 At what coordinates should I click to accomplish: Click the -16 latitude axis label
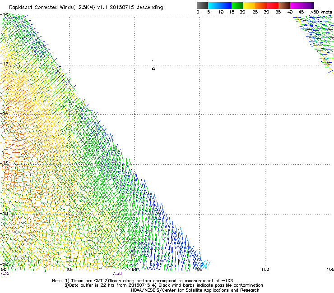pyautogui.click(x=4, y=163)
